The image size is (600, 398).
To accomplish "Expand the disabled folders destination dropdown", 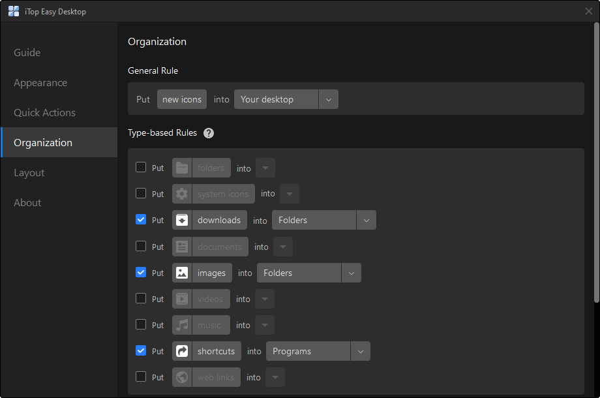I will pyautogui.click(x=265, y=168).
